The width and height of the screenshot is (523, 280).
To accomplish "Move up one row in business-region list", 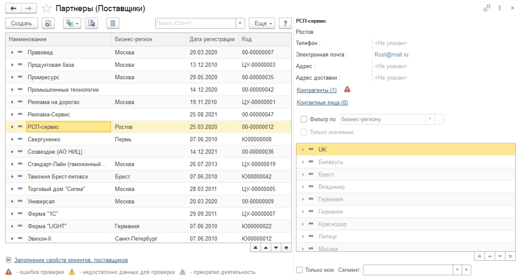I will pyautogui.click(x=490, y=256).
